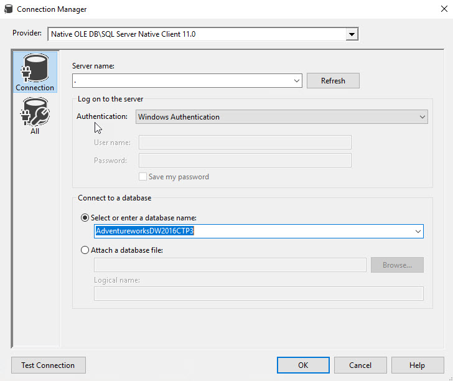Click the Connection Manager title bar icon

[x=9, y=9]
